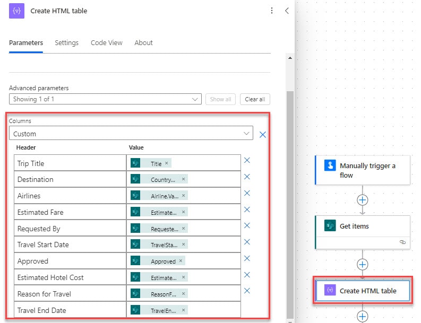Select the Manually trigger a flow card
The width and height of the screenshot is (421, 323).
[x=363, y=170]
